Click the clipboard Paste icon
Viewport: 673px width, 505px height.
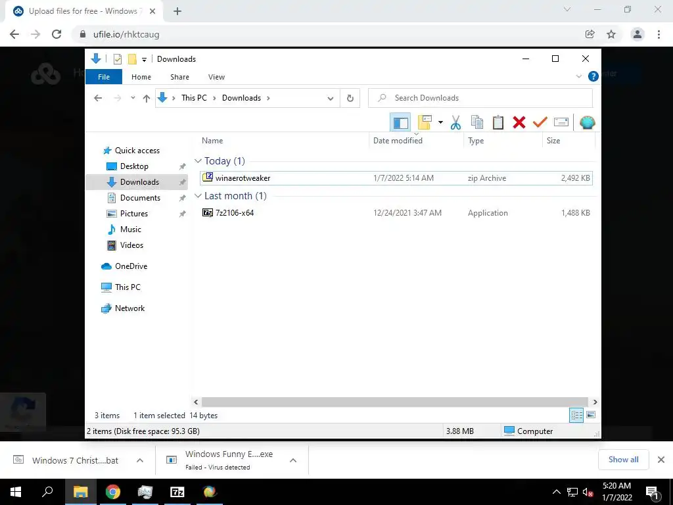point(498,122)
